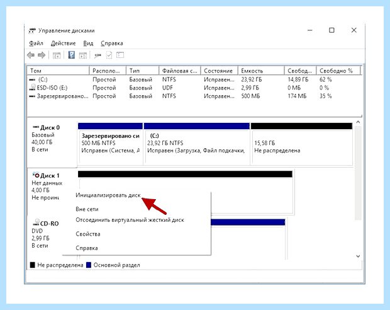Click the UDF file system cell
390x310 pixels.
167,88
